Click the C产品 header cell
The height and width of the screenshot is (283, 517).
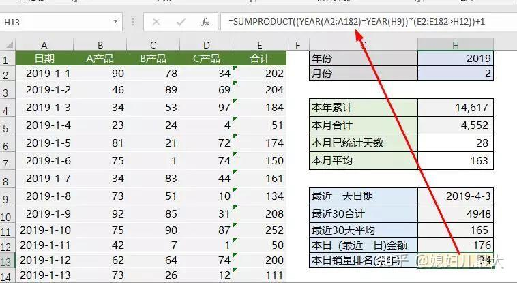207,59
